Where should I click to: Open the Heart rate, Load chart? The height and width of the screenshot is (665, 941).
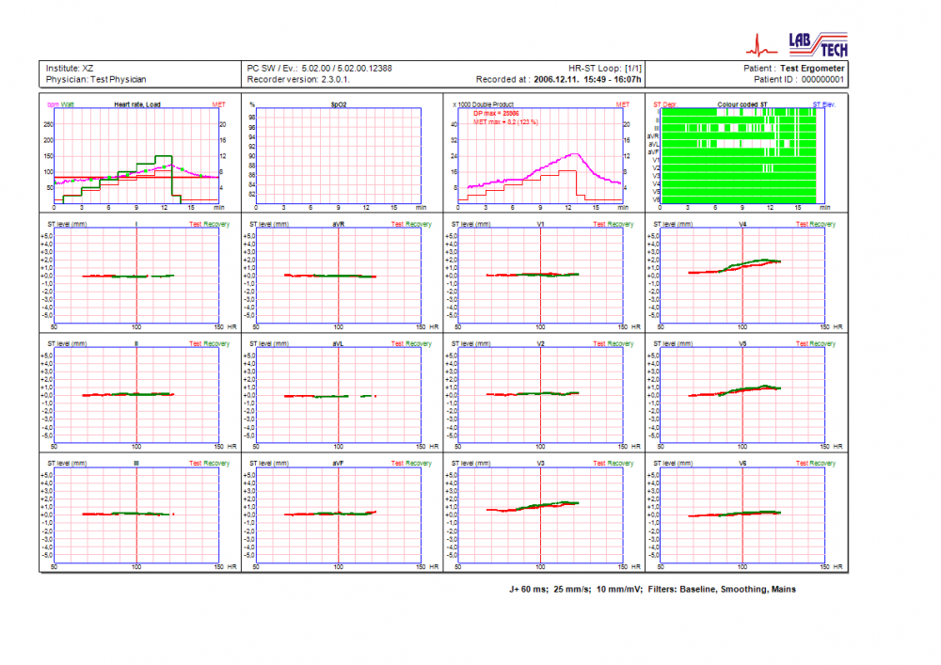click(x=137, y=153)
